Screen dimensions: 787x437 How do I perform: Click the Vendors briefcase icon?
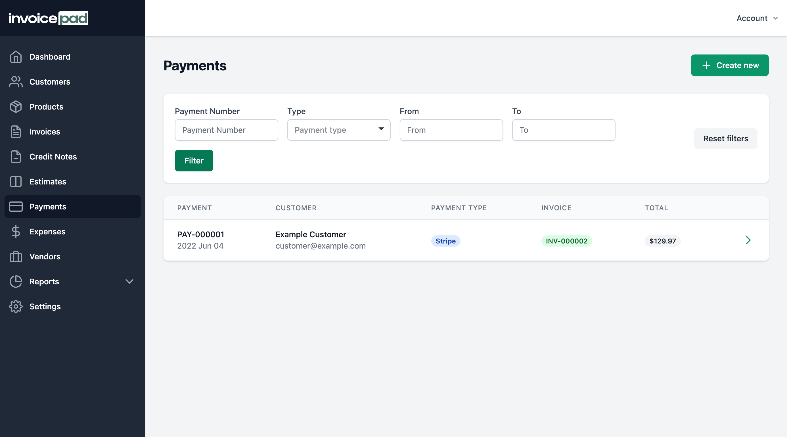[16, 257]
